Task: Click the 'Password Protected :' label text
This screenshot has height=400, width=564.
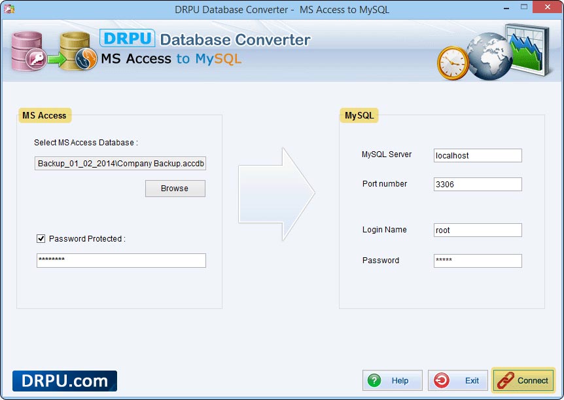Action: pos(87,239)
